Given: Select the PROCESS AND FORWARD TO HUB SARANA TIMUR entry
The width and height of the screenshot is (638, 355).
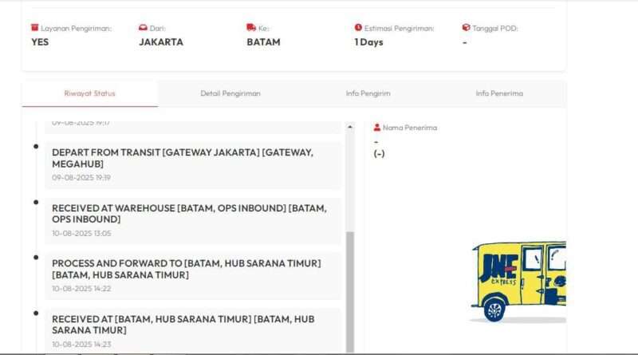Looking at the screenshot, I should pyautogui.click(x=193, y=276).
